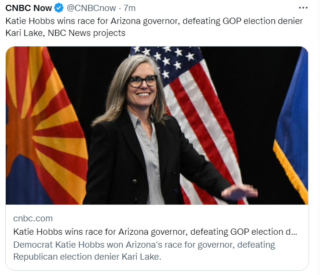Viewport: 321px width, 275px height.
Task: Open the CNBC Now profile name
Action: click(28, 8)
